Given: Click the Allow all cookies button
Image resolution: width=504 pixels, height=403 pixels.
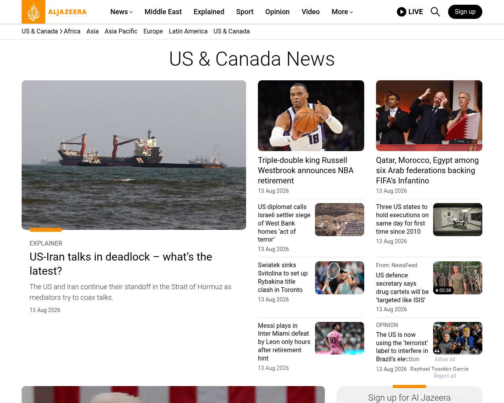Looking at the screenshot, I should 445,359.
